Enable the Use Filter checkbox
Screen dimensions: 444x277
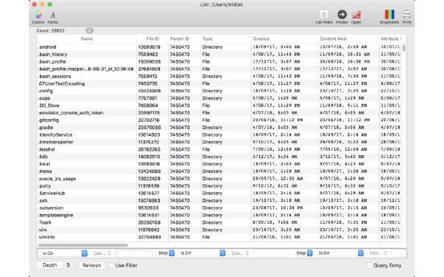[111, 265]
